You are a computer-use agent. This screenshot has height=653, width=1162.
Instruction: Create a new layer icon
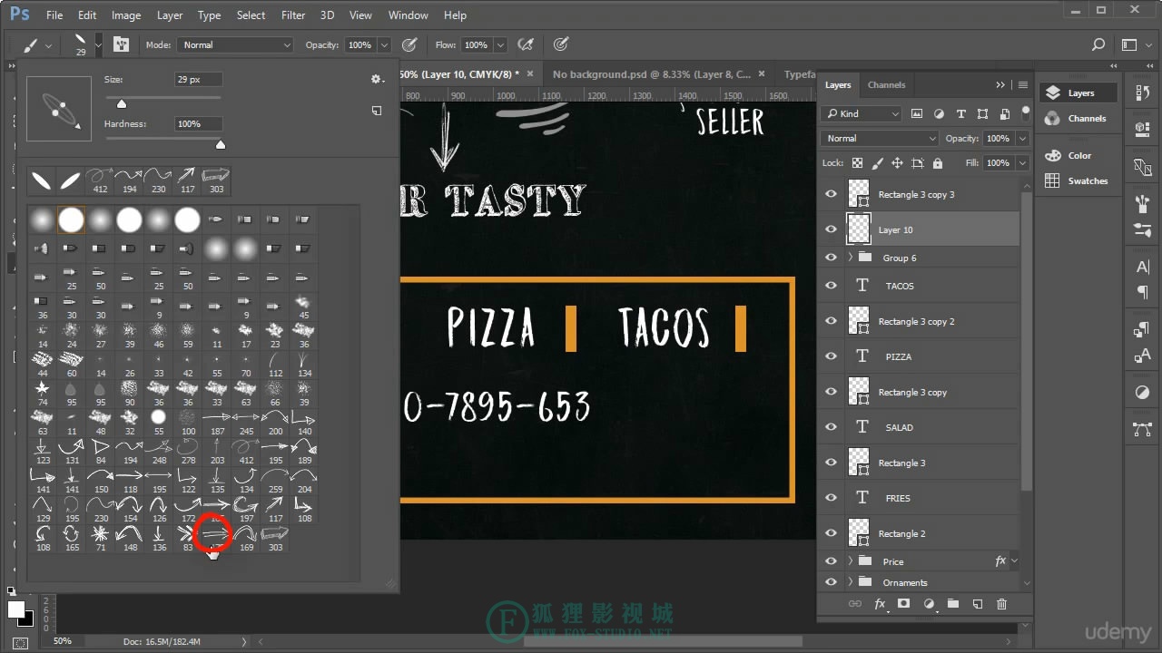pos(978,603)
